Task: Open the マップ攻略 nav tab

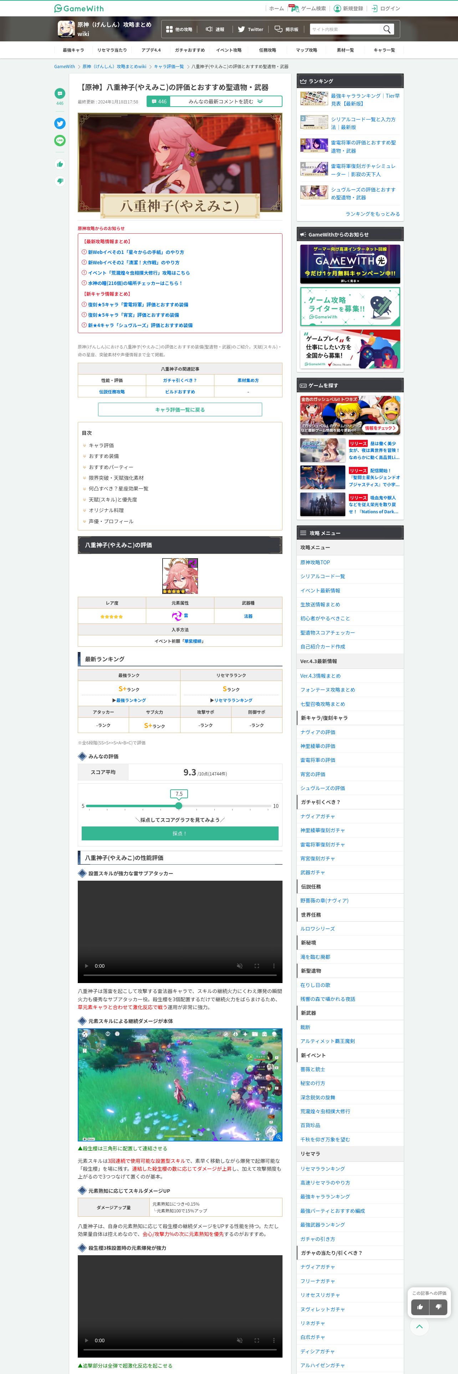Action: click(306, 50)
